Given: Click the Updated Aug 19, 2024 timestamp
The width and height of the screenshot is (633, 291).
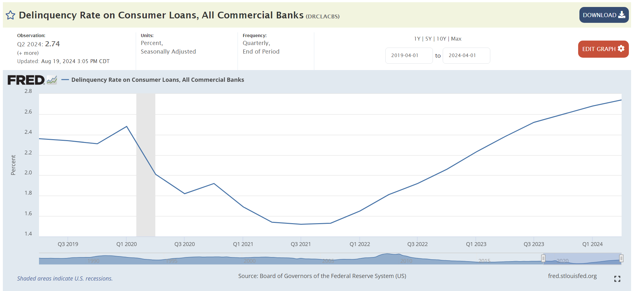Looking at the screenshot, I should click(63, 61).
